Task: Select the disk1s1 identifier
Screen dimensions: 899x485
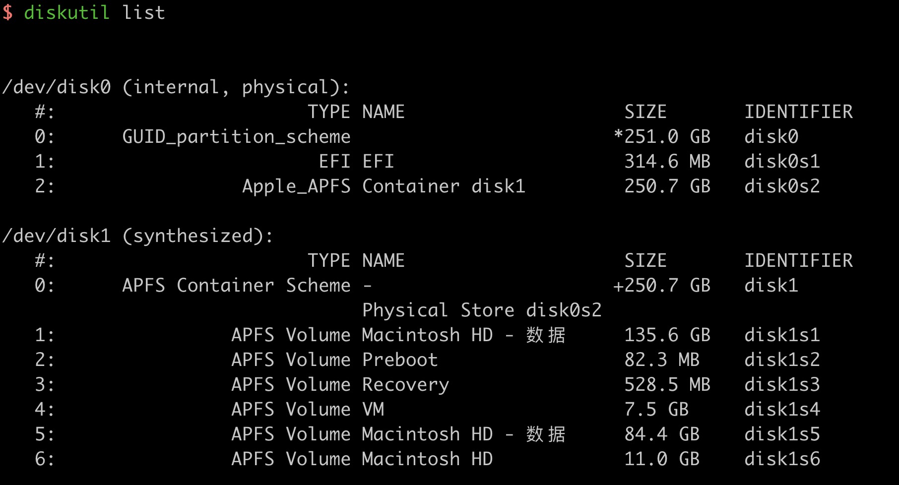Action: [x=782, y=335]
